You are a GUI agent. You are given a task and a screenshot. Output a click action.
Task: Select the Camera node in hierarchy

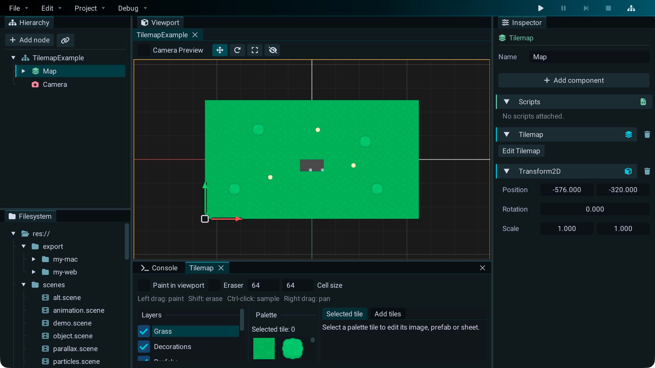pos(70,84)
